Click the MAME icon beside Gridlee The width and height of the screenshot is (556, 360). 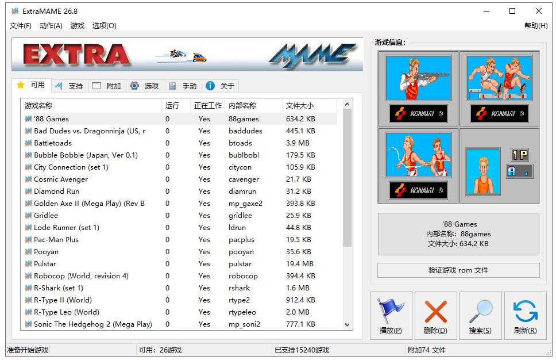28,216
